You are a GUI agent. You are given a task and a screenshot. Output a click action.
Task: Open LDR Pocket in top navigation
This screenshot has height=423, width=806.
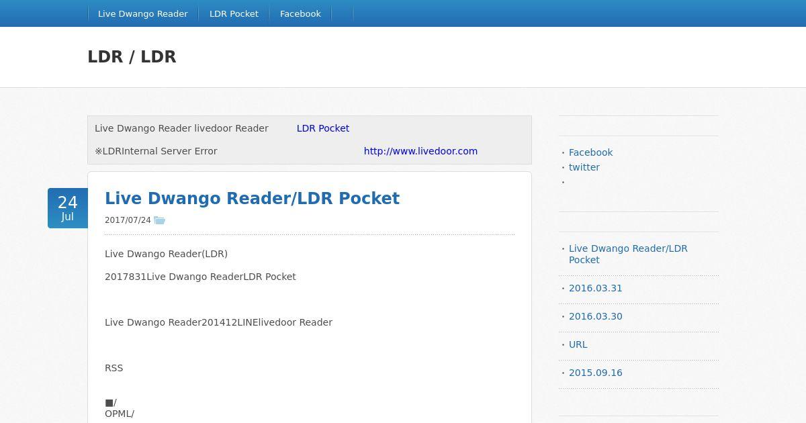[x=234, y=13]
